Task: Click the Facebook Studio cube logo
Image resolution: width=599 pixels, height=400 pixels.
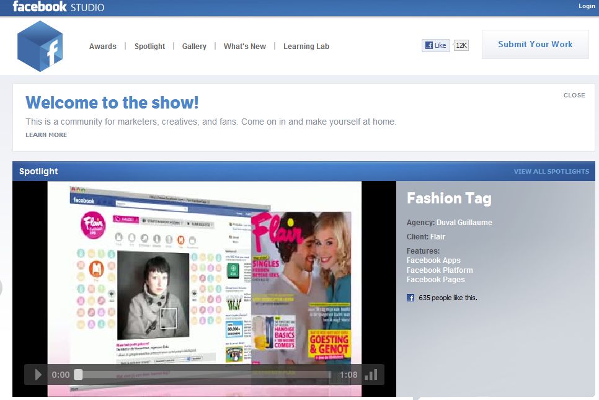Action: click(40, 47)
